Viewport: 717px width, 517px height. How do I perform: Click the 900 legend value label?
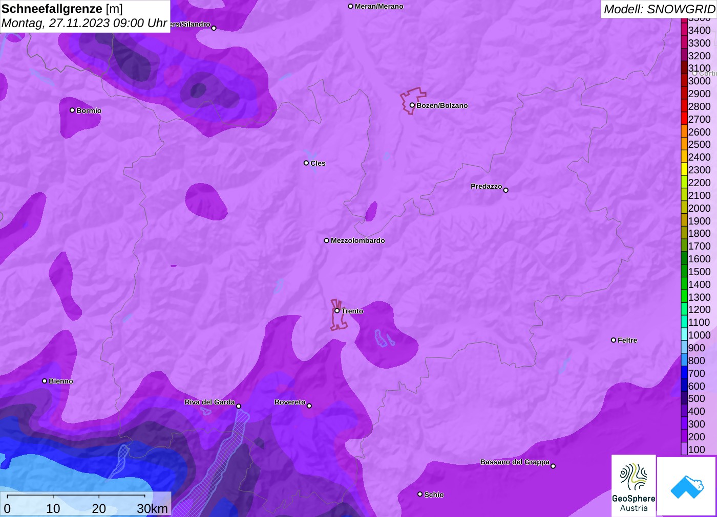[x=697, y=348]
